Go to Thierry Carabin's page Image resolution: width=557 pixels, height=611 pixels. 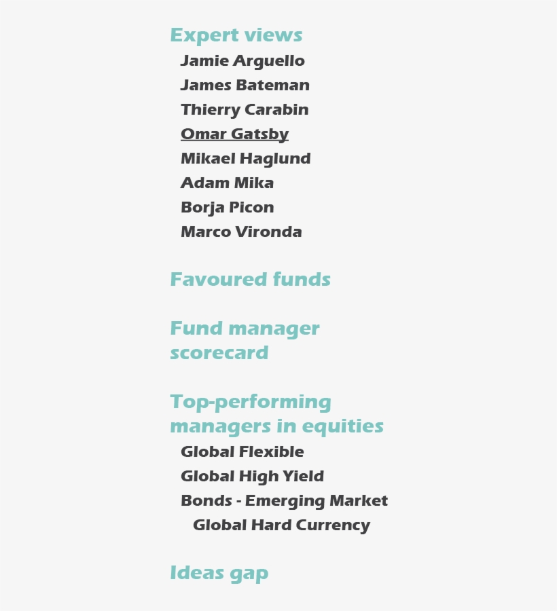click(x=245, y=110)
